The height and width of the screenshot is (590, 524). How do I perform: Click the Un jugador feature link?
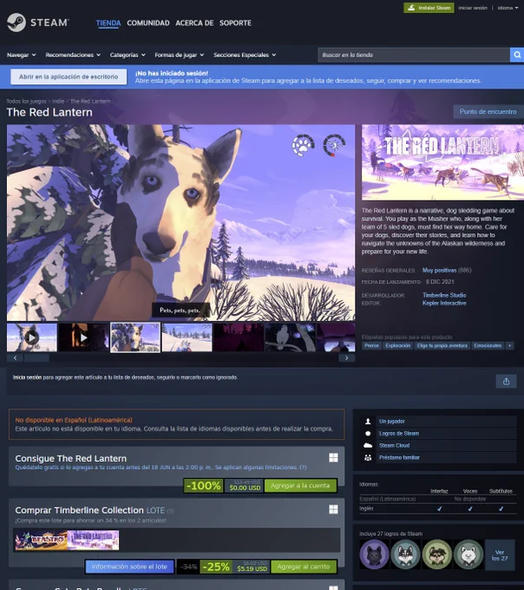point(392,422)
